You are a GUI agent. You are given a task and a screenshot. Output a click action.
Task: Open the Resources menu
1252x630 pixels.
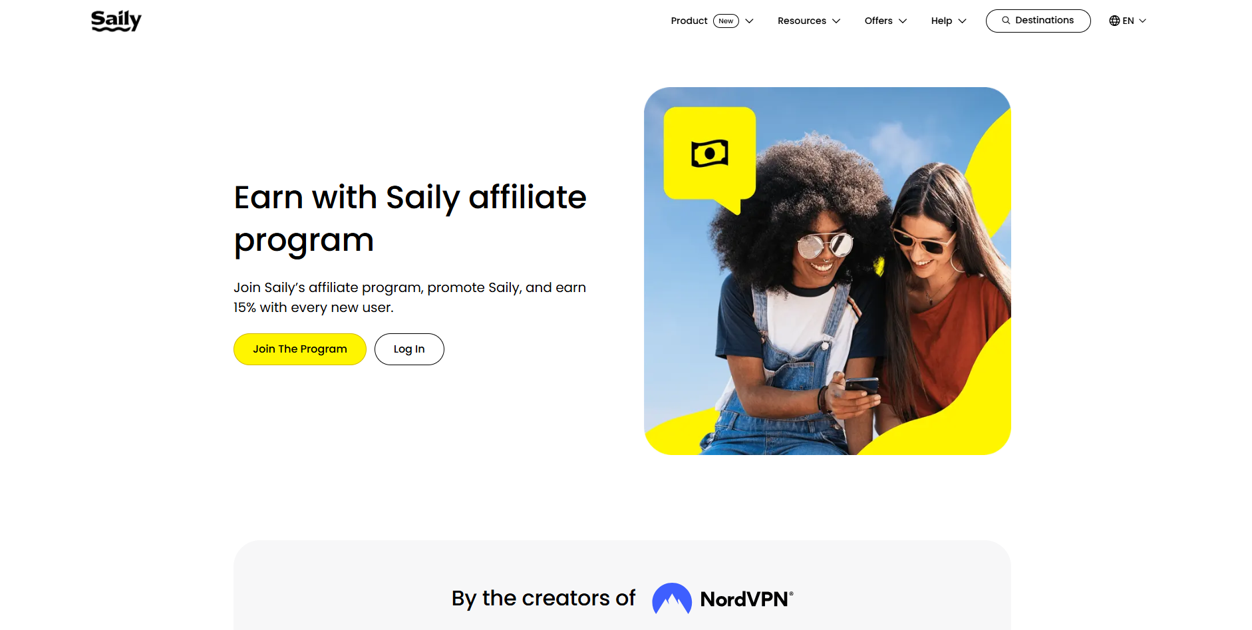point(802,21)
